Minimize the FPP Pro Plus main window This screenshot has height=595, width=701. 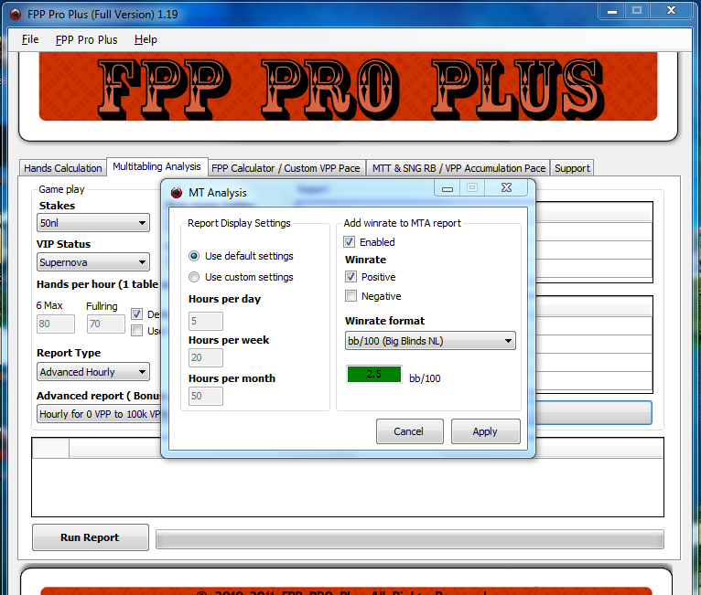point(612,11)
